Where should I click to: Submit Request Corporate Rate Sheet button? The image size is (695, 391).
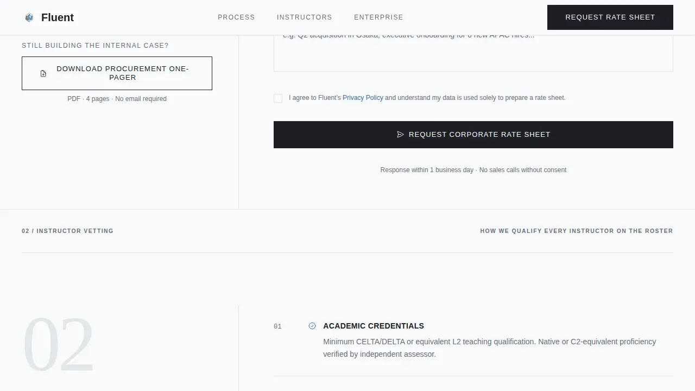(x=473, y=135)
